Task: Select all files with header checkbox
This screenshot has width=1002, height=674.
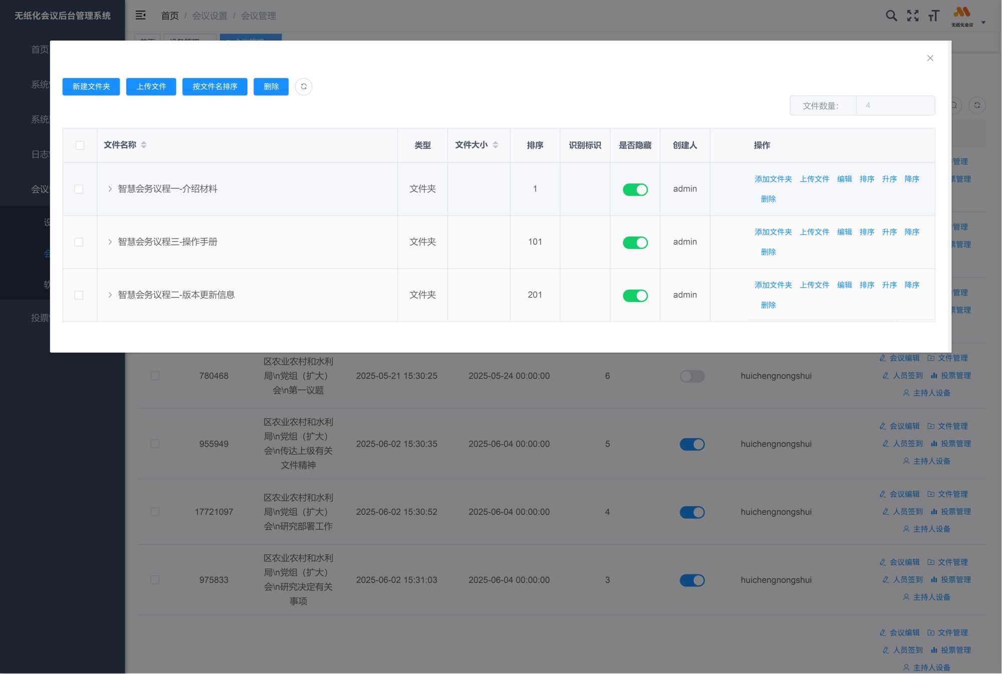Action: pos(80,145)
